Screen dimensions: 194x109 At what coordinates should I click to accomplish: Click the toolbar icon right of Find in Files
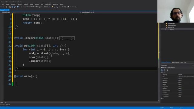click(57, 7)
